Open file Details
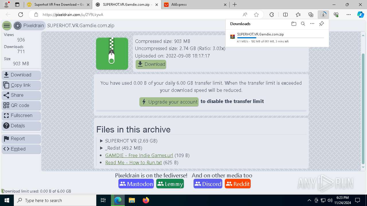367x206 pixels. click(21, 126)
